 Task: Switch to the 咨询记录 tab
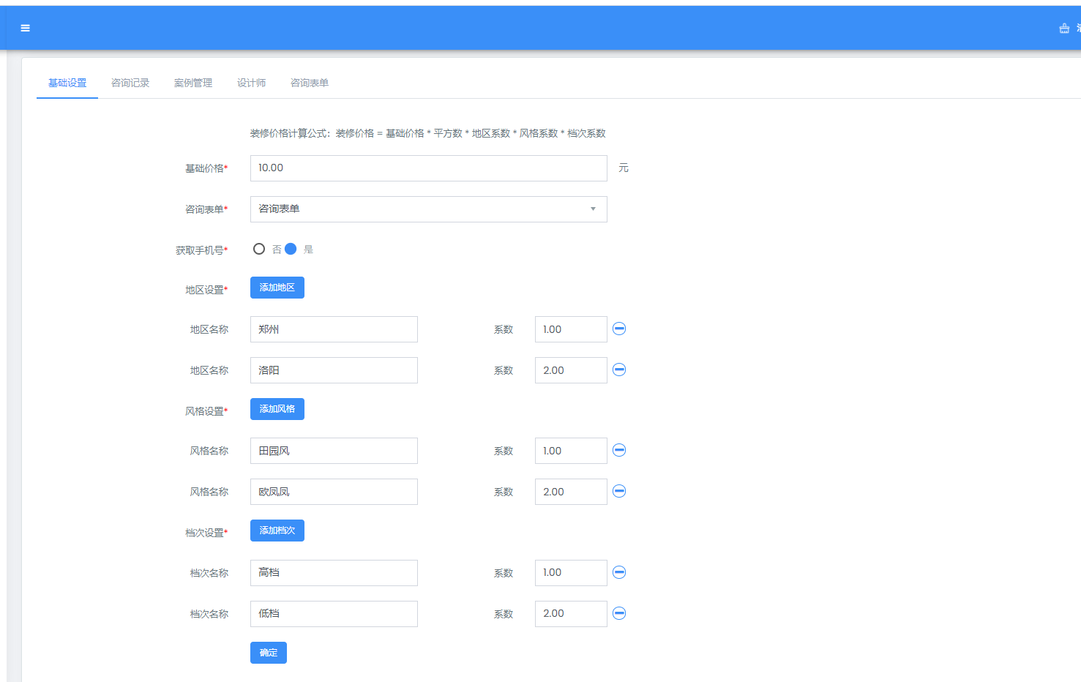point(130,83)
